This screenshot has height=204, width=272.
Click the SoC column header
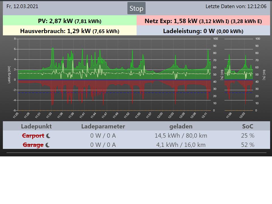(248, 126)
